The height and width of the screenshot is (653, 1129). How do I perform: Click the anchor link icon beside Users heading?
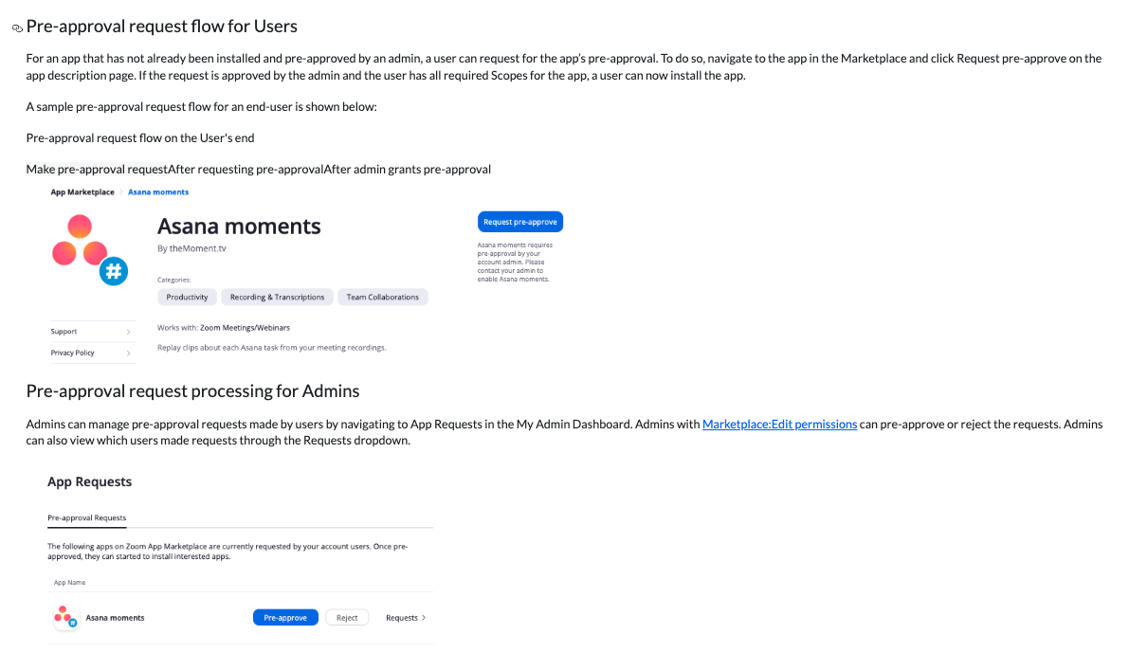(x=17, y=28)
